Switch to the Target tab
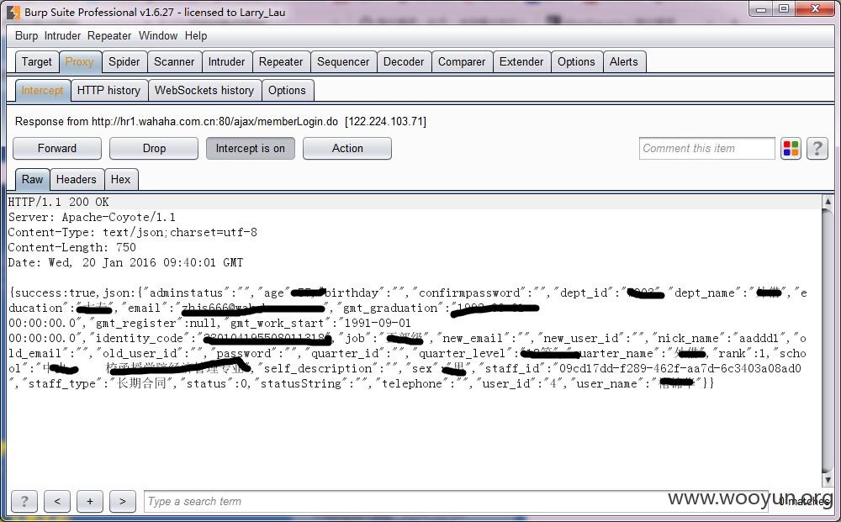Screen dimensions: 841x522 click(x=37, y=61)
